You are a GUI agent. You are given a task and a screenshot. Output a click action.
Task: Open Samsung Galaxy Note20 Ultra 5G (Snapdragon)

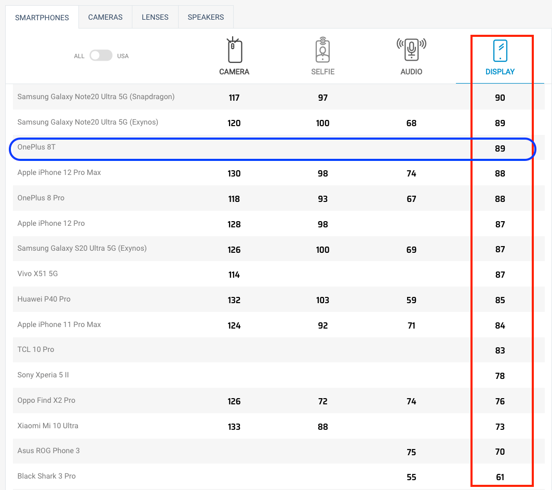96,97
